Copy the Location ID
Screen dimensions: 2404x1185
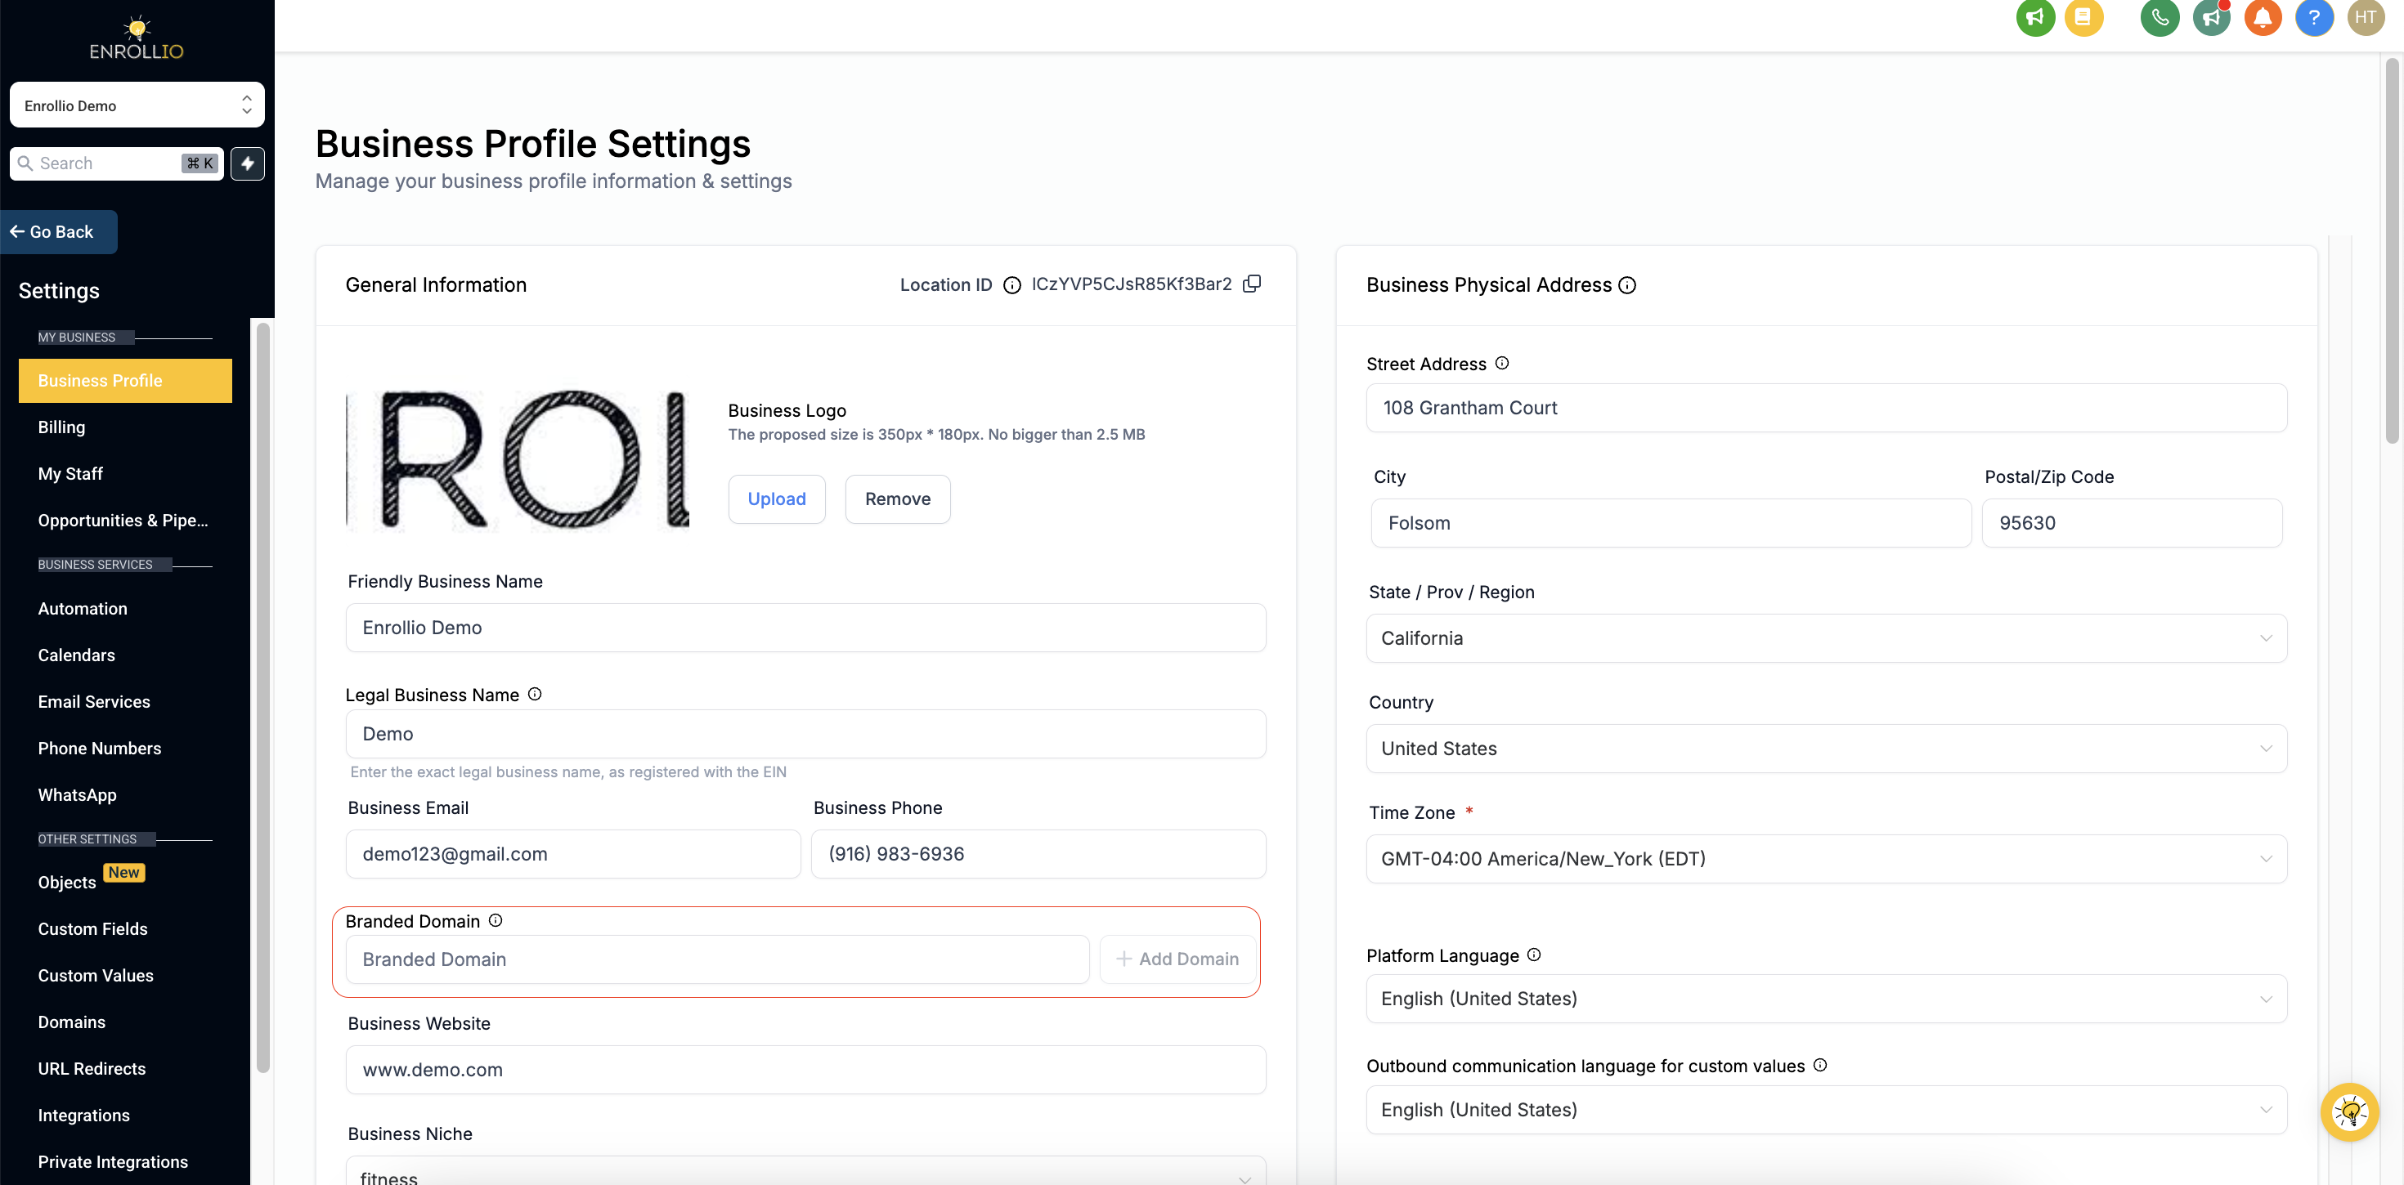pyautogui.click(x=1253, y=284)
